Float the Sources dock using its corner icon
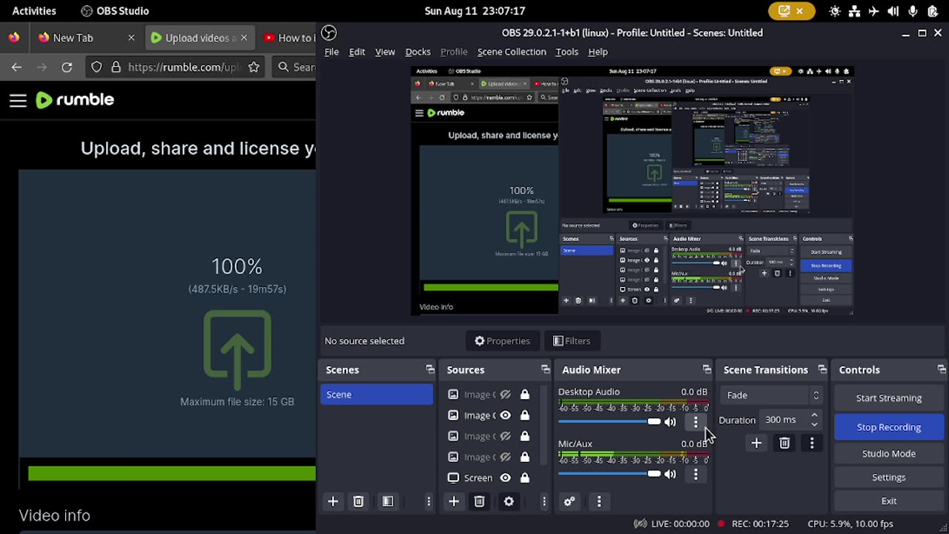 pos(546,369)
